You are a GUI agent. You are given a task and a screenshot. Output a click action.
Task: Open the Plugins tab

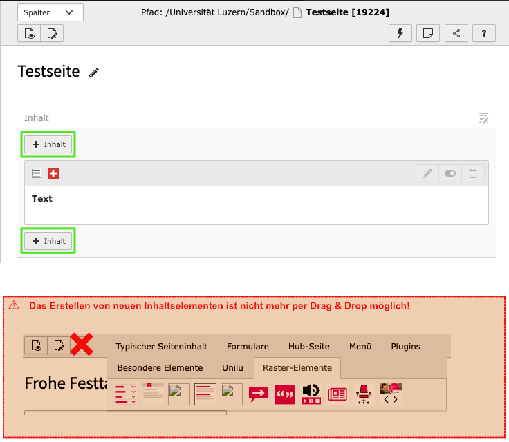pos(405,346)
